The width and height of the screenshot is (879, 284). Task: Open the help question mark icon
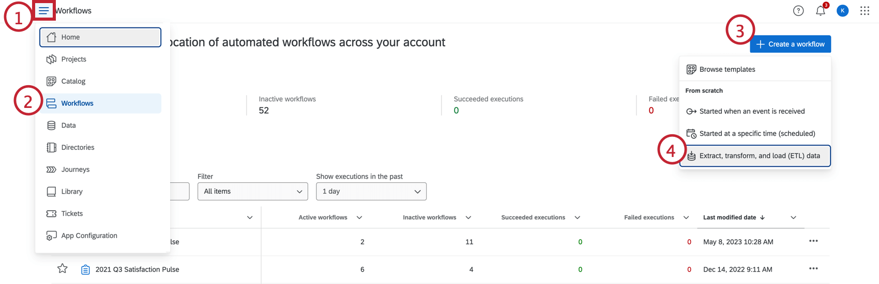(x=798, y=11)
